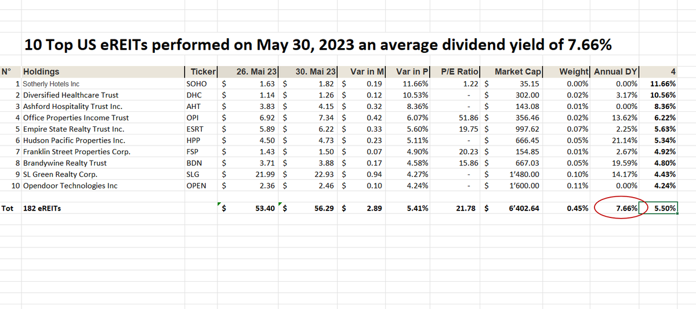
Task: Select 'Opendoor Technologies Inc' cell
Action: [101, 186]
